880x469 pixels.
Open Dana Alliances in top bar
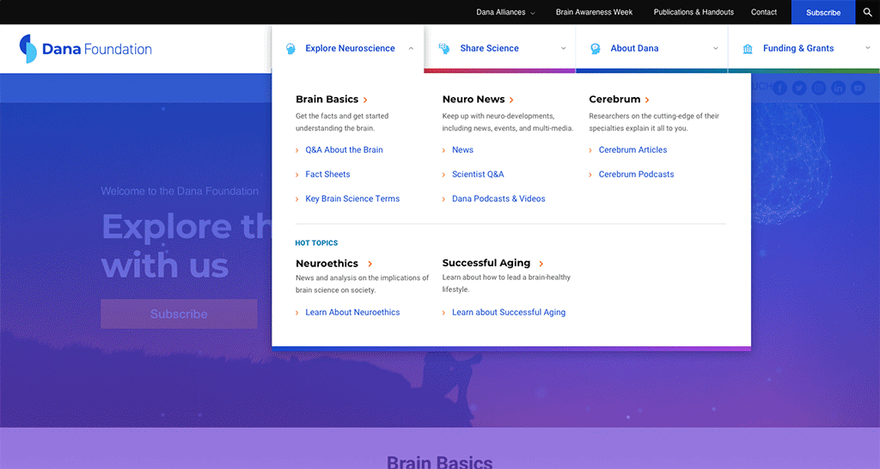501,12
